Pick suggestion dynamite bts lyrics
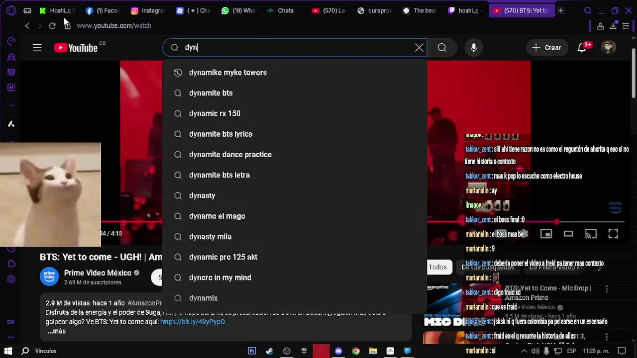This screenshot has height=358, width=637. coord(295,134)
